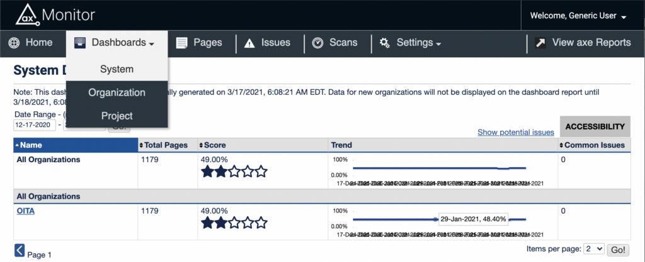The width and height of the screenshot is (645, 262).
Task: Click the Home globe icon
Action: point(15,43)
